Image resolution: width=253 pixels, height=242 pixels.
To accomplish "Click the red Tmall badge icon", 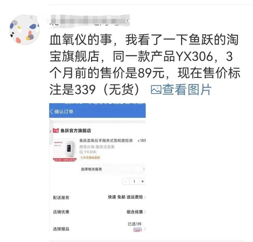I will point(56,131).
